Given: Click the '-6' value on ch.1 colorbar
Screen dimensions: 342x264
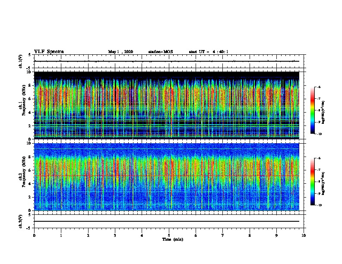Looking at the screenshot, I should [x=319, y=87].
